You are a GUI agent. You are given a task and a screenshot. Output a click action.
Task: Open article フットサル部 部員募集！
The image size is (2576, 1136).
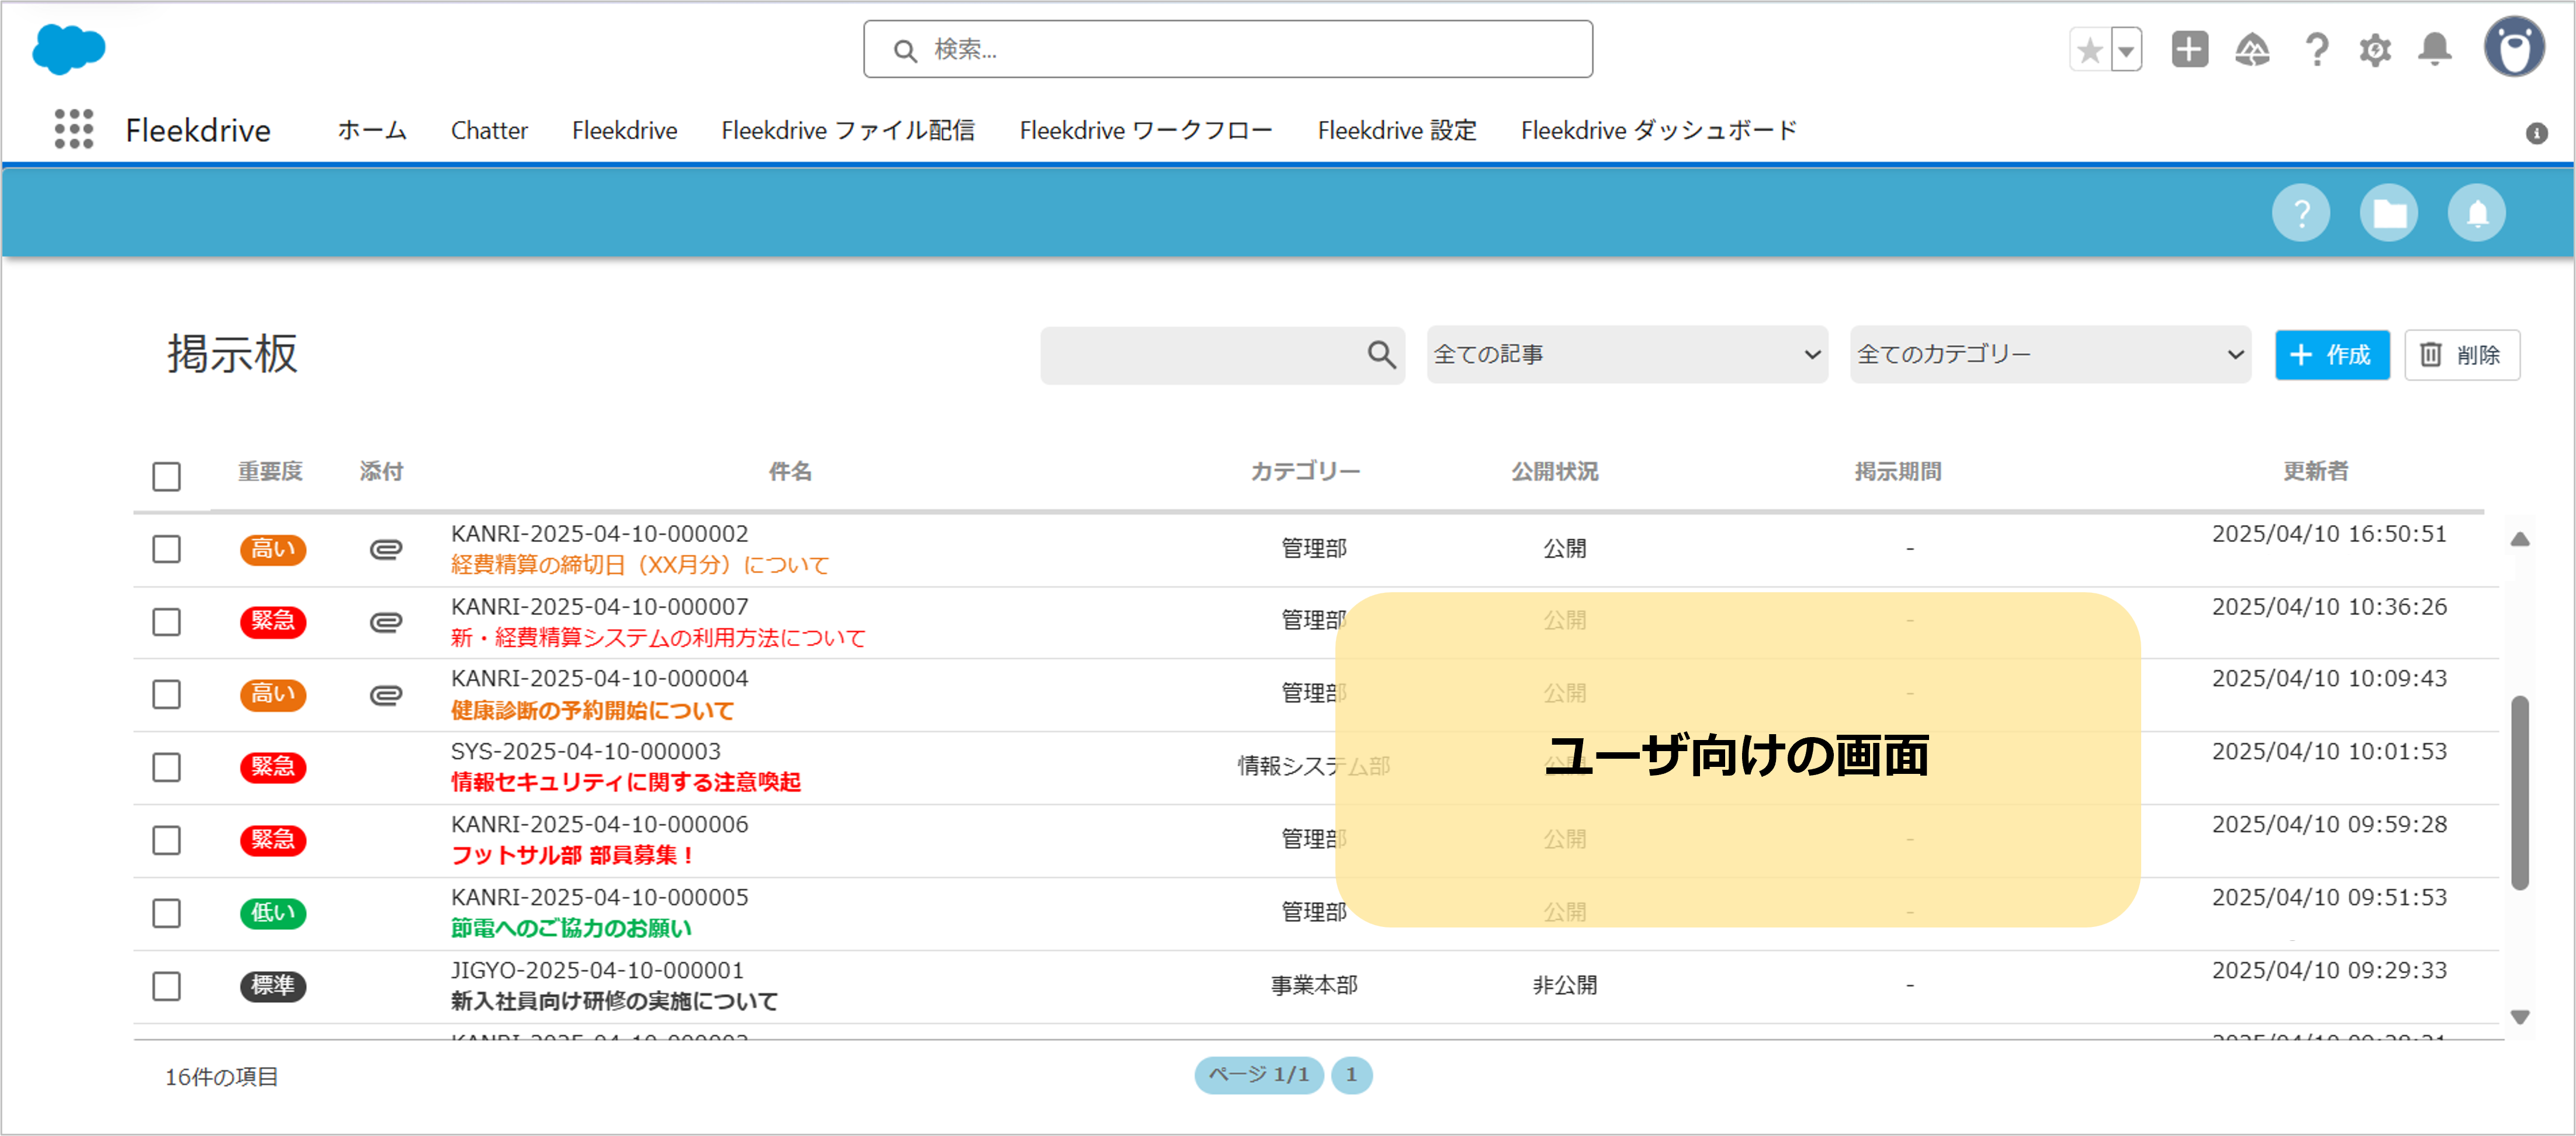(572, 856)
